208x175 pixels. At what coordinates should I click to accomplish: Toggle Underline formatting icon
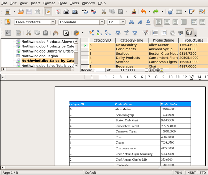(148, 22)
